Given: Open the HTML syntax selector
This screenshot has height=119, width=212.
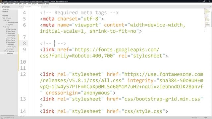Looking at the screenshot, I should [x=205, y=118].
